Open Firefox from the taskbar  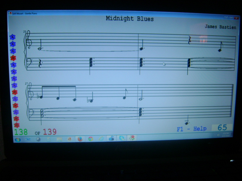point(80,139)
